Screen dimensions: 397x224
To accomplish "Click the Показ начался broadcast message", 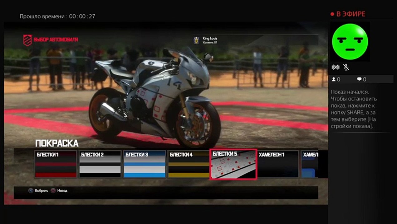I will [354, 109].
